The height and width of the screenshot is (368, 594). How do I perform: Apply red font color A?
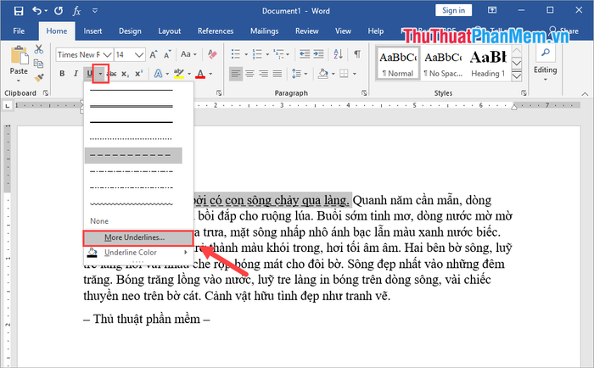(200, 74)
